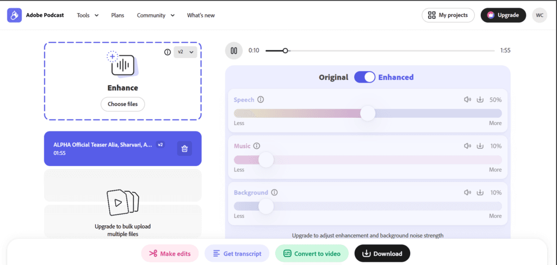Viewport: 557px width, 265px height.
Task: Click the Music 10% value
Action: pyautogui.click(x=496, y=146)
